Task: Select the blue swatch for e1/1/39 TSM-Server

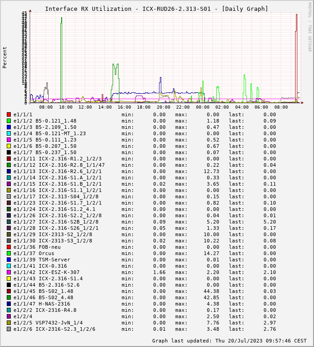Action: [9, 260]
